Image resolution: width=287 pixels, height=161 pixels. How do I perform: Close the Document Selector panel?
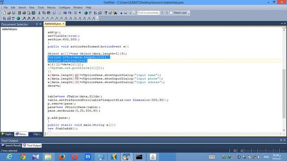point(40,24)
